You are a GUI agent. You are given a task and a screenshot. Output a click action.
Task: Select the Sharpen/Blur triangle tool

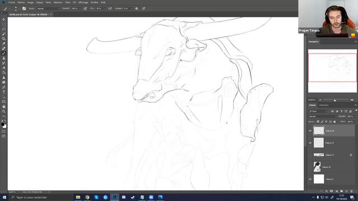(4, 78)
